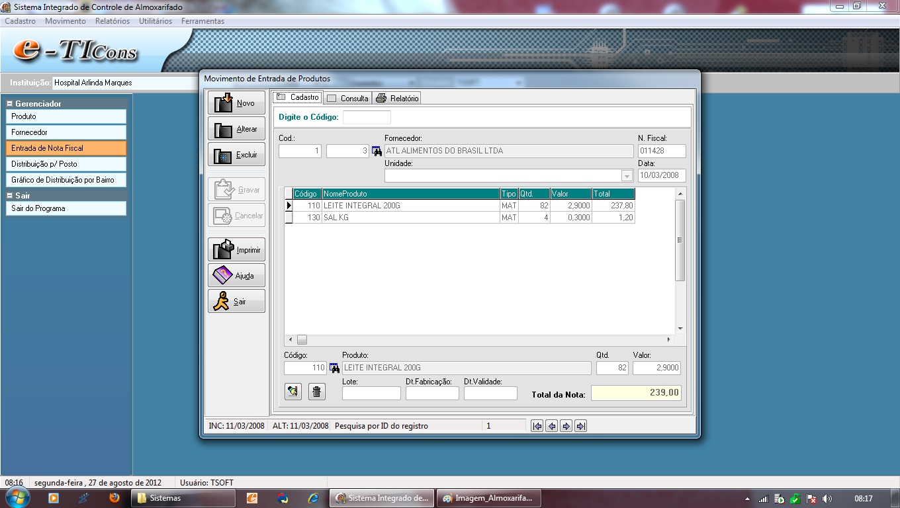
Task: Collapse the Sair sidebar section
Action: coord(10,196)
